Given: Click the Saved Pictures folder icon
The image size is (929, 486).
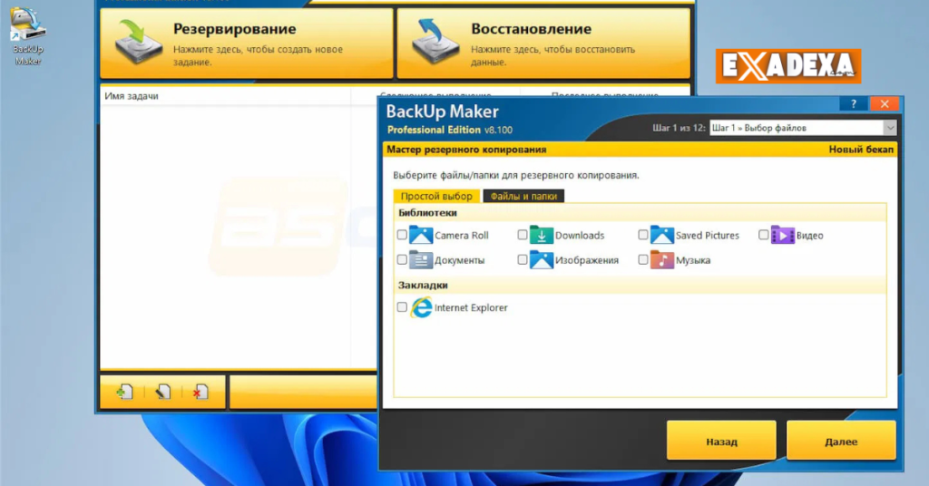Looking at the screenshot, I should 661,235.
